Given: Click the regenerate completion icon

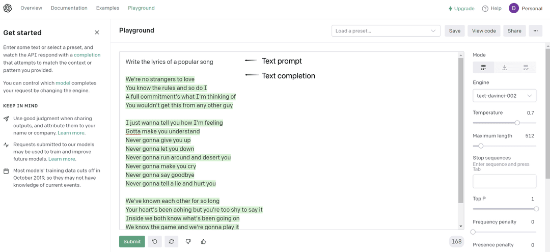Looking at the screenshot, I should (x=172, y=241).
